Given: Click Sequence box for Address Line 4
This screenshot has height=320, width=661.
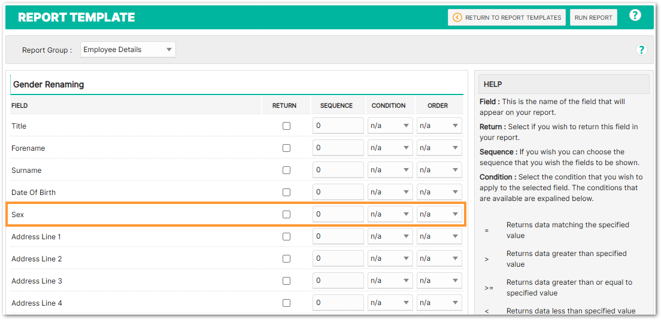Looking at the screenshot, I should [338, 303].
